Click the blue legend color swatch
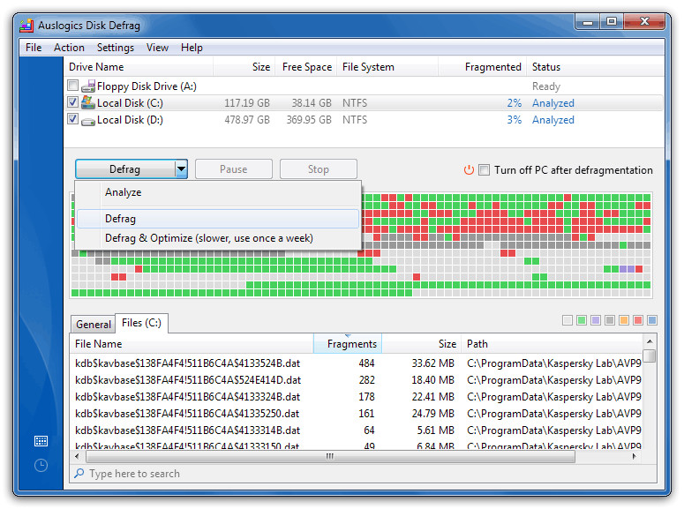 pyautogui.click(x=652, y=320)
